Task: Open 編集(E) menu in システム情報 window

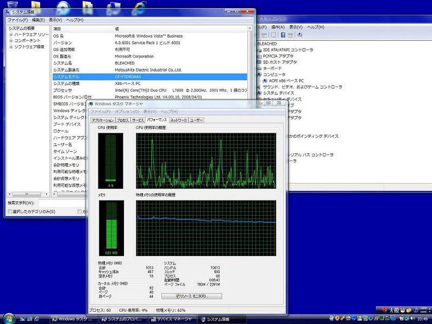Action: pos(38,20)
